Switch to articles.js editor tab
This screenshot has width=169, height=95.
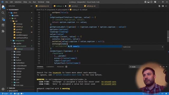pyautogui.click(x=91, y=6)
